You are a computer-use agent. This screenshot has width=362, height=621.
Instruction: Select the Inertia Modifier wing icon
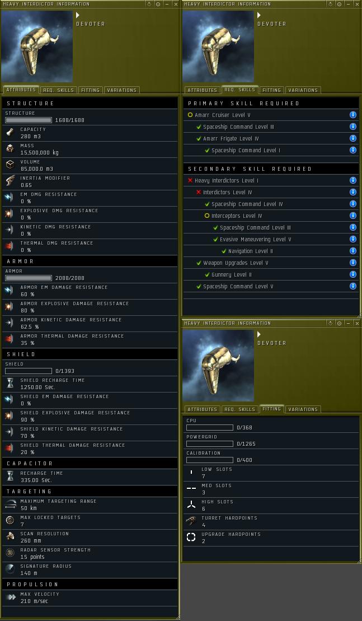click(x=10, y=181)
